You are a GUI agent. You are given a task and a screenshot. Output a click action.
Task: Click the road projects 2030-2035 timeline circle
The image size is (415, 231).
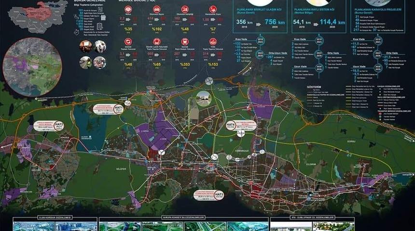tap(378, 68)
